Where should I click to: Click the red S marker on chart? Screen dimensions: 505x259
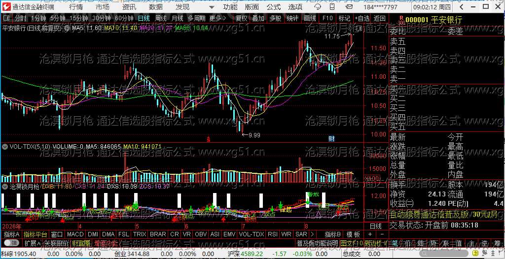click(209, 139)
